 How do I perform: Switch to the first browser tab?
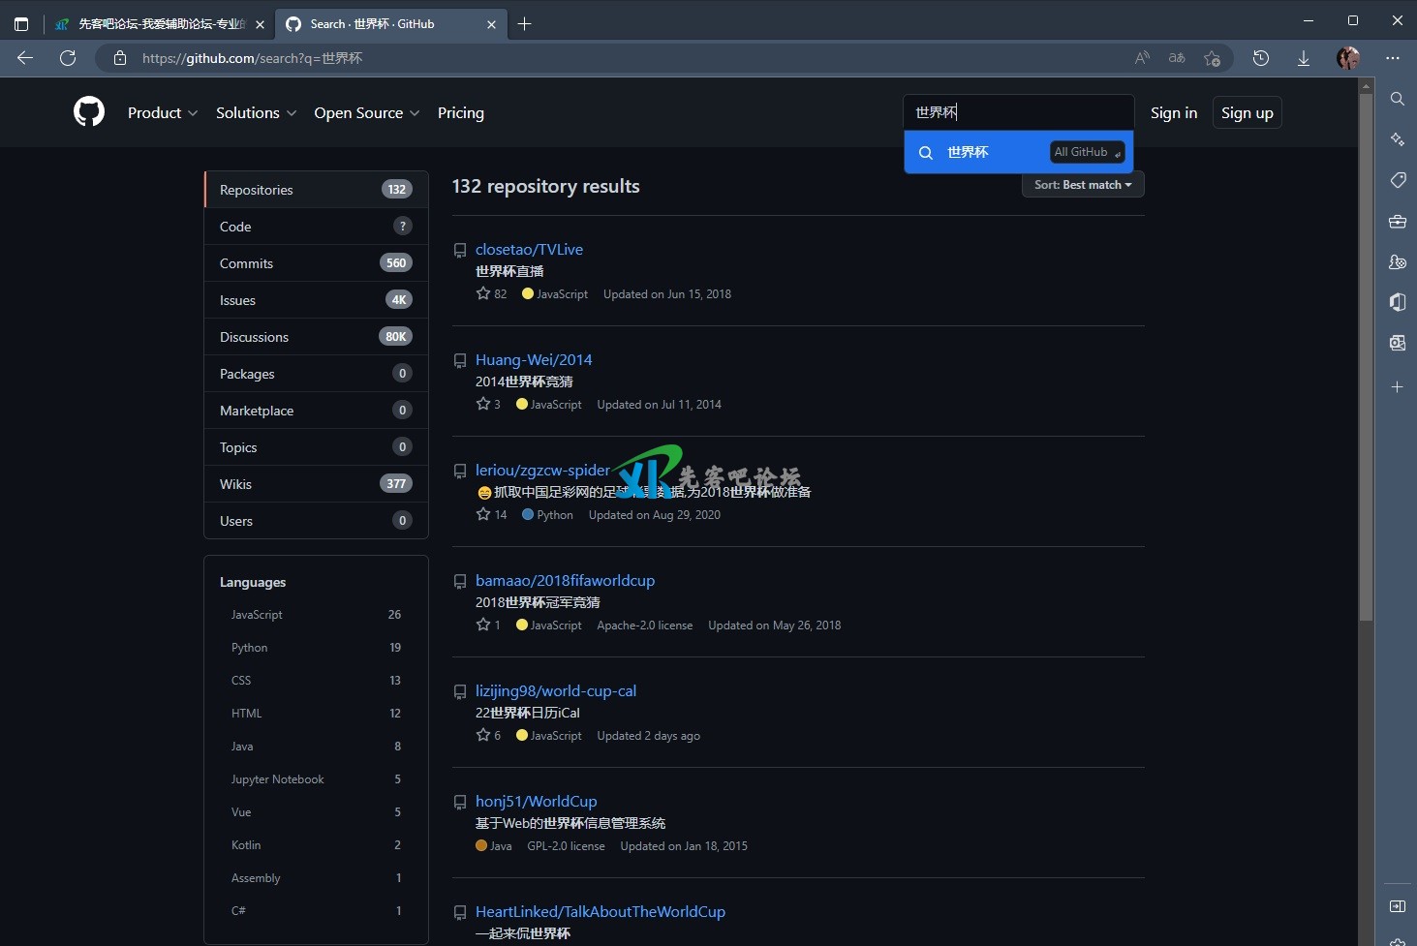pos(160,24)
